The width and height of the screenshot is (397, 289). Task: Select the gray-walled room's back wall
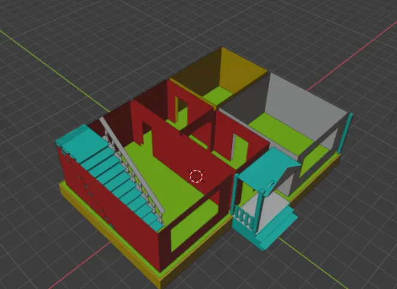pos(306,106)
